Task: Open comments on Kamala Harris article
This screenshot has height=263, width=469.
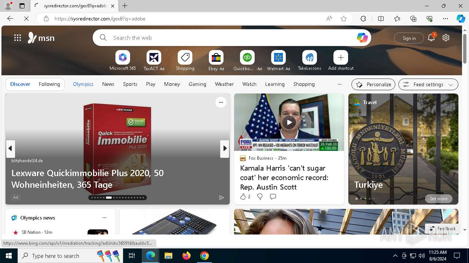Action: point(273,197)
